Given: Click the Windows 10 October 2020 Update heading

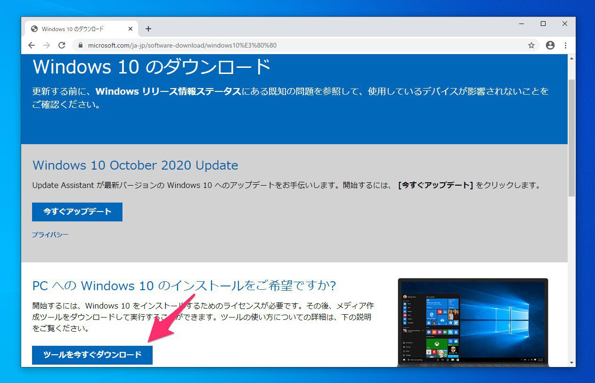Looking at the screenshot, I should click(135, 165).
